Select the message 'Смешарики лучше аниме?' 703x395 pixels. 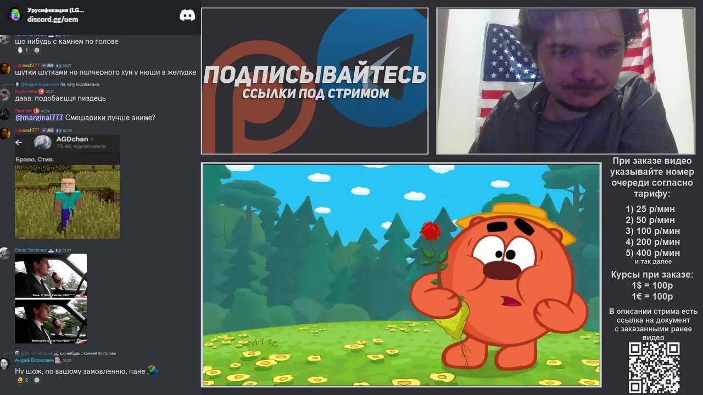[x=110, y=117]
